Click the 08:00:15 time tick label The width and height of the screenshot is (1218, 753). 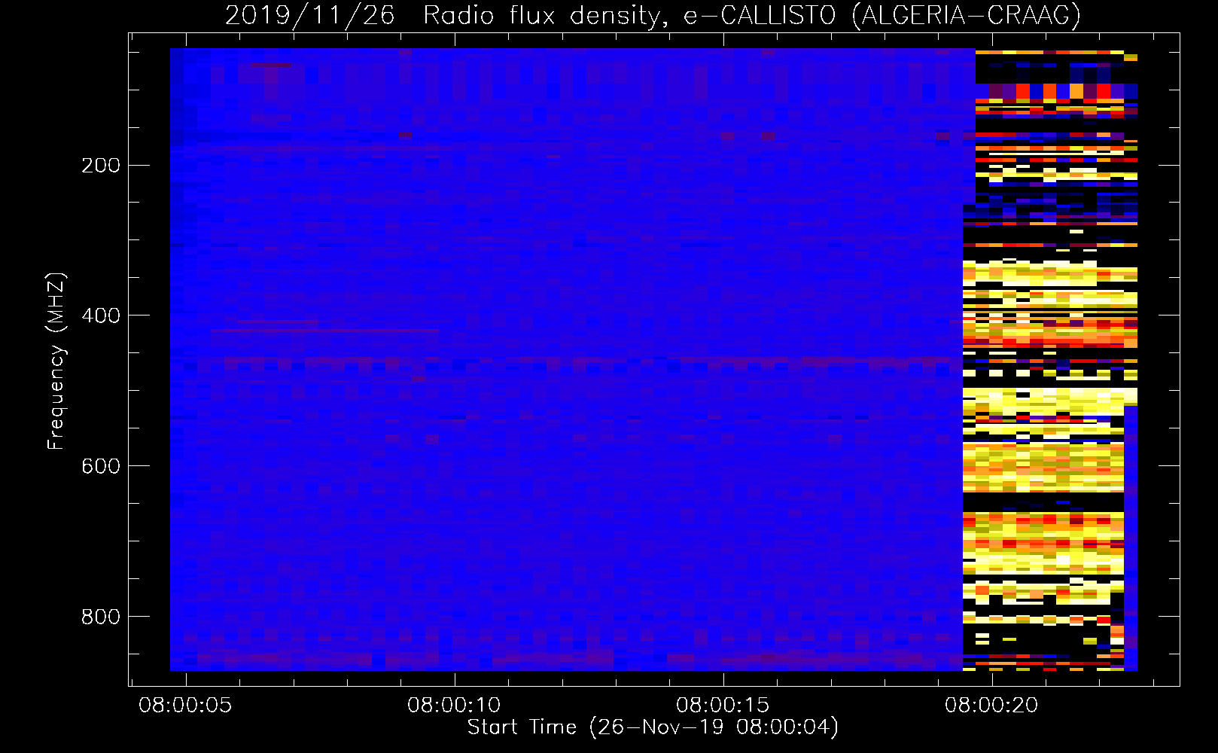click(723, 706)
